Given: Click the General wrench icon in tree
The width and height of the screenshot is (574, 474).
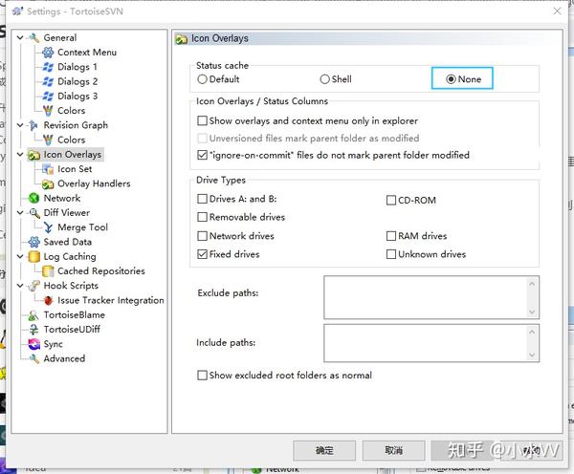Looking at the screenshot, I should coord(34,37).
